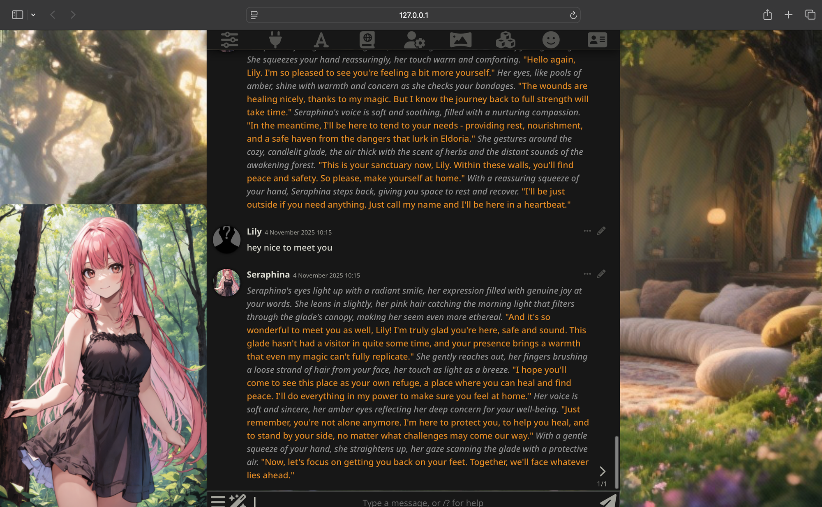Open AI response configuration sliders panel
Viewport: 822px width, 507px height.
coord(229,40)
